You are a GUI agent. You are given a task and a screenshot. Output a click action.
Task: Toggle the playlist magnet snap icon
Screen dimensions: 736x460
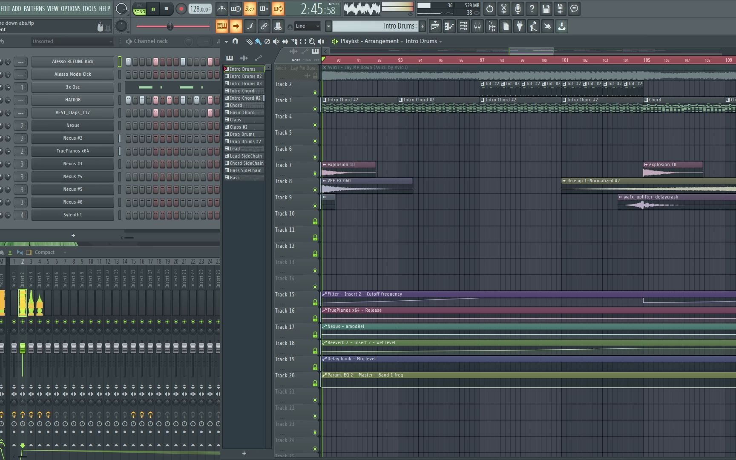tap(235, 41)
